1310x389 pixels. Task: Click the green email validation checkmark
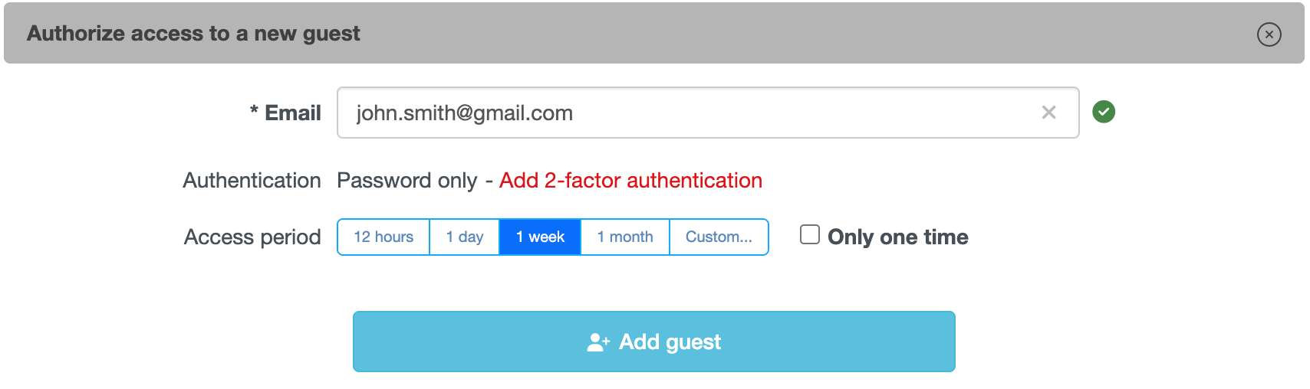click(1103, 112)
